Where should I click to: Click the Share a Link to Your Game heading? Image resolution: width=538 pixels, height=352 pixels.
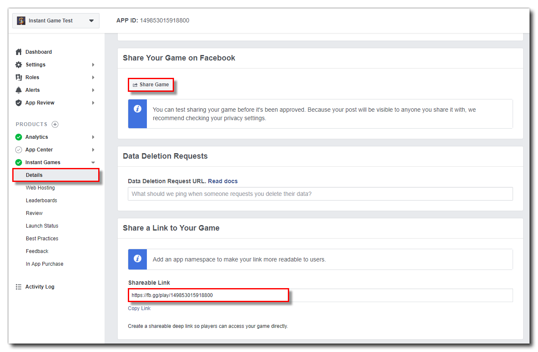[x=171, y=228]
